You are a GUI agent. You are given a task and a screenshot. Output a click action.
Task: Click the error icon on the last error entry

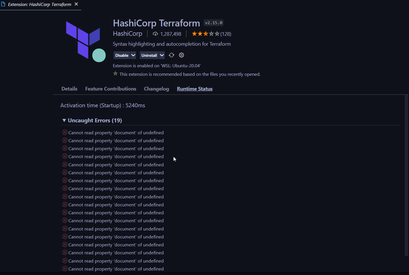64,268
